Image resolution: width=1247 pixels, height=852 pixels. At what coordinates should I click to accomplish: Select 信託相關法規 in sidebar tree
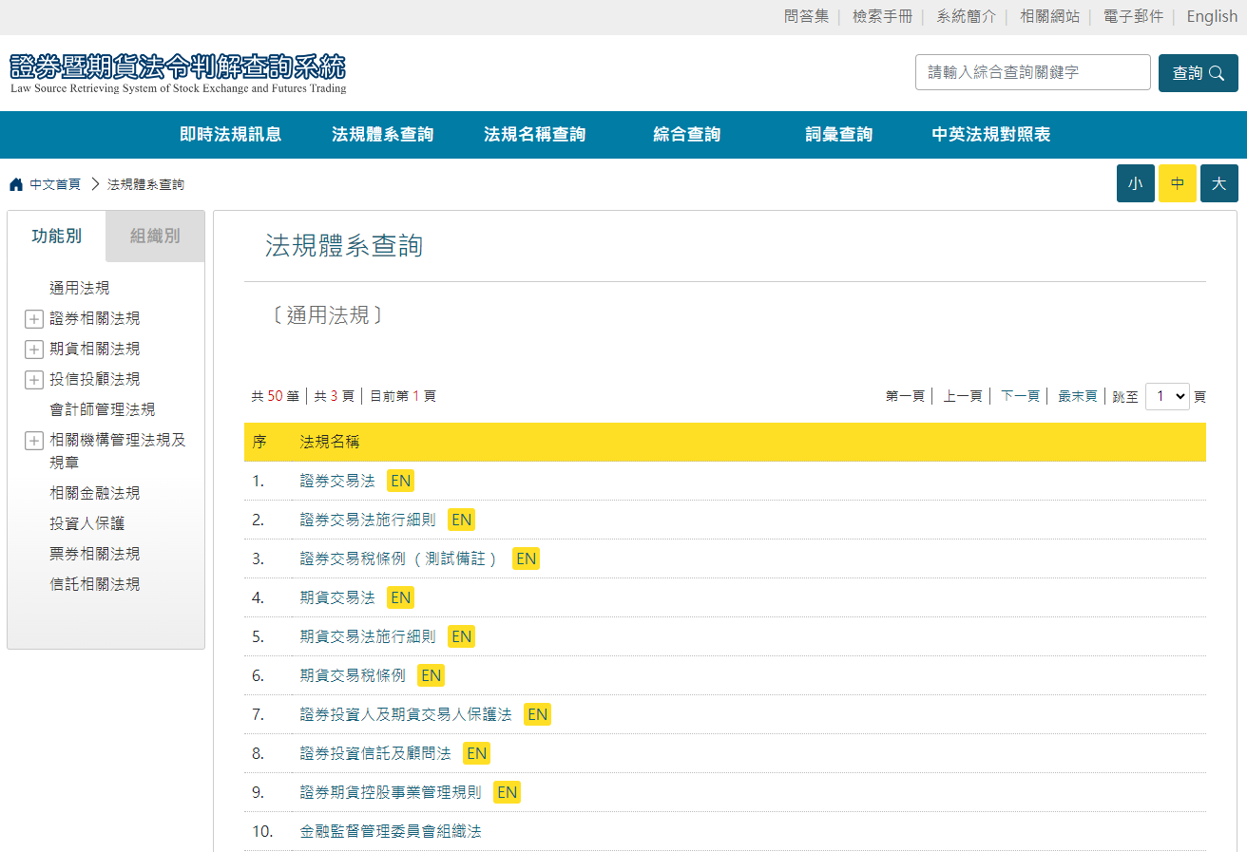click(x=95, y=584)
